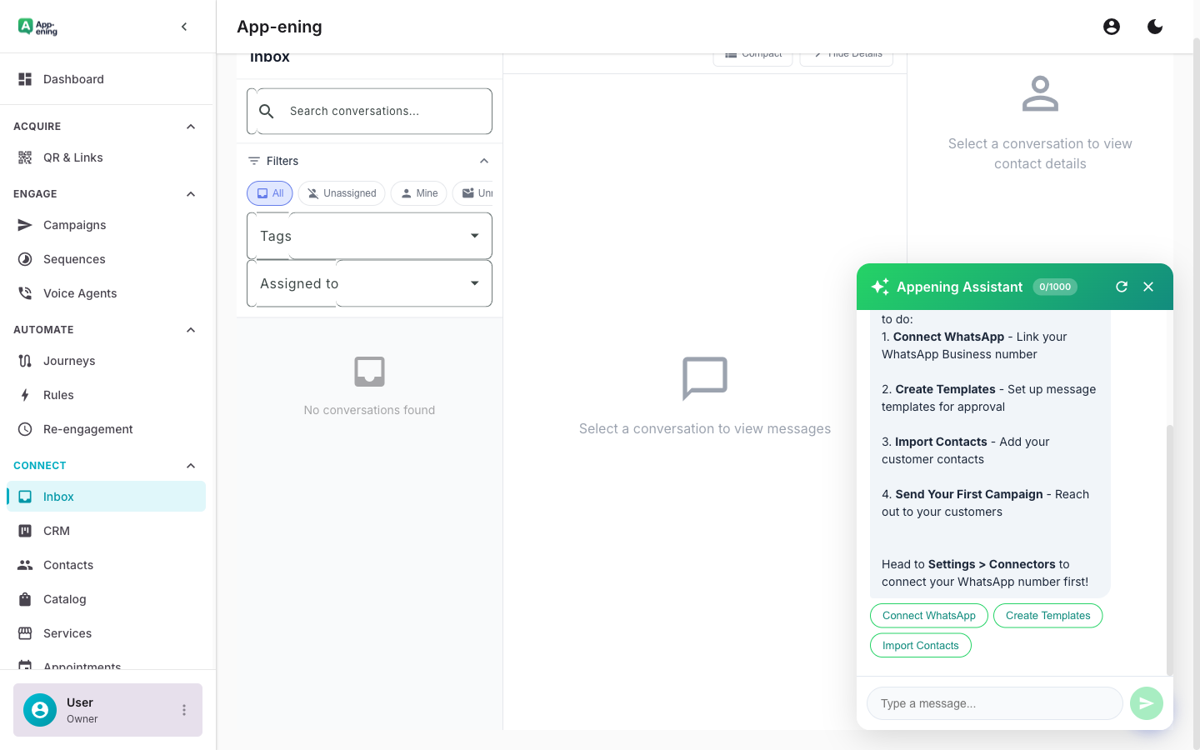
Task: Click the Import Contacts suggestion button
Action: click(920, 645)
